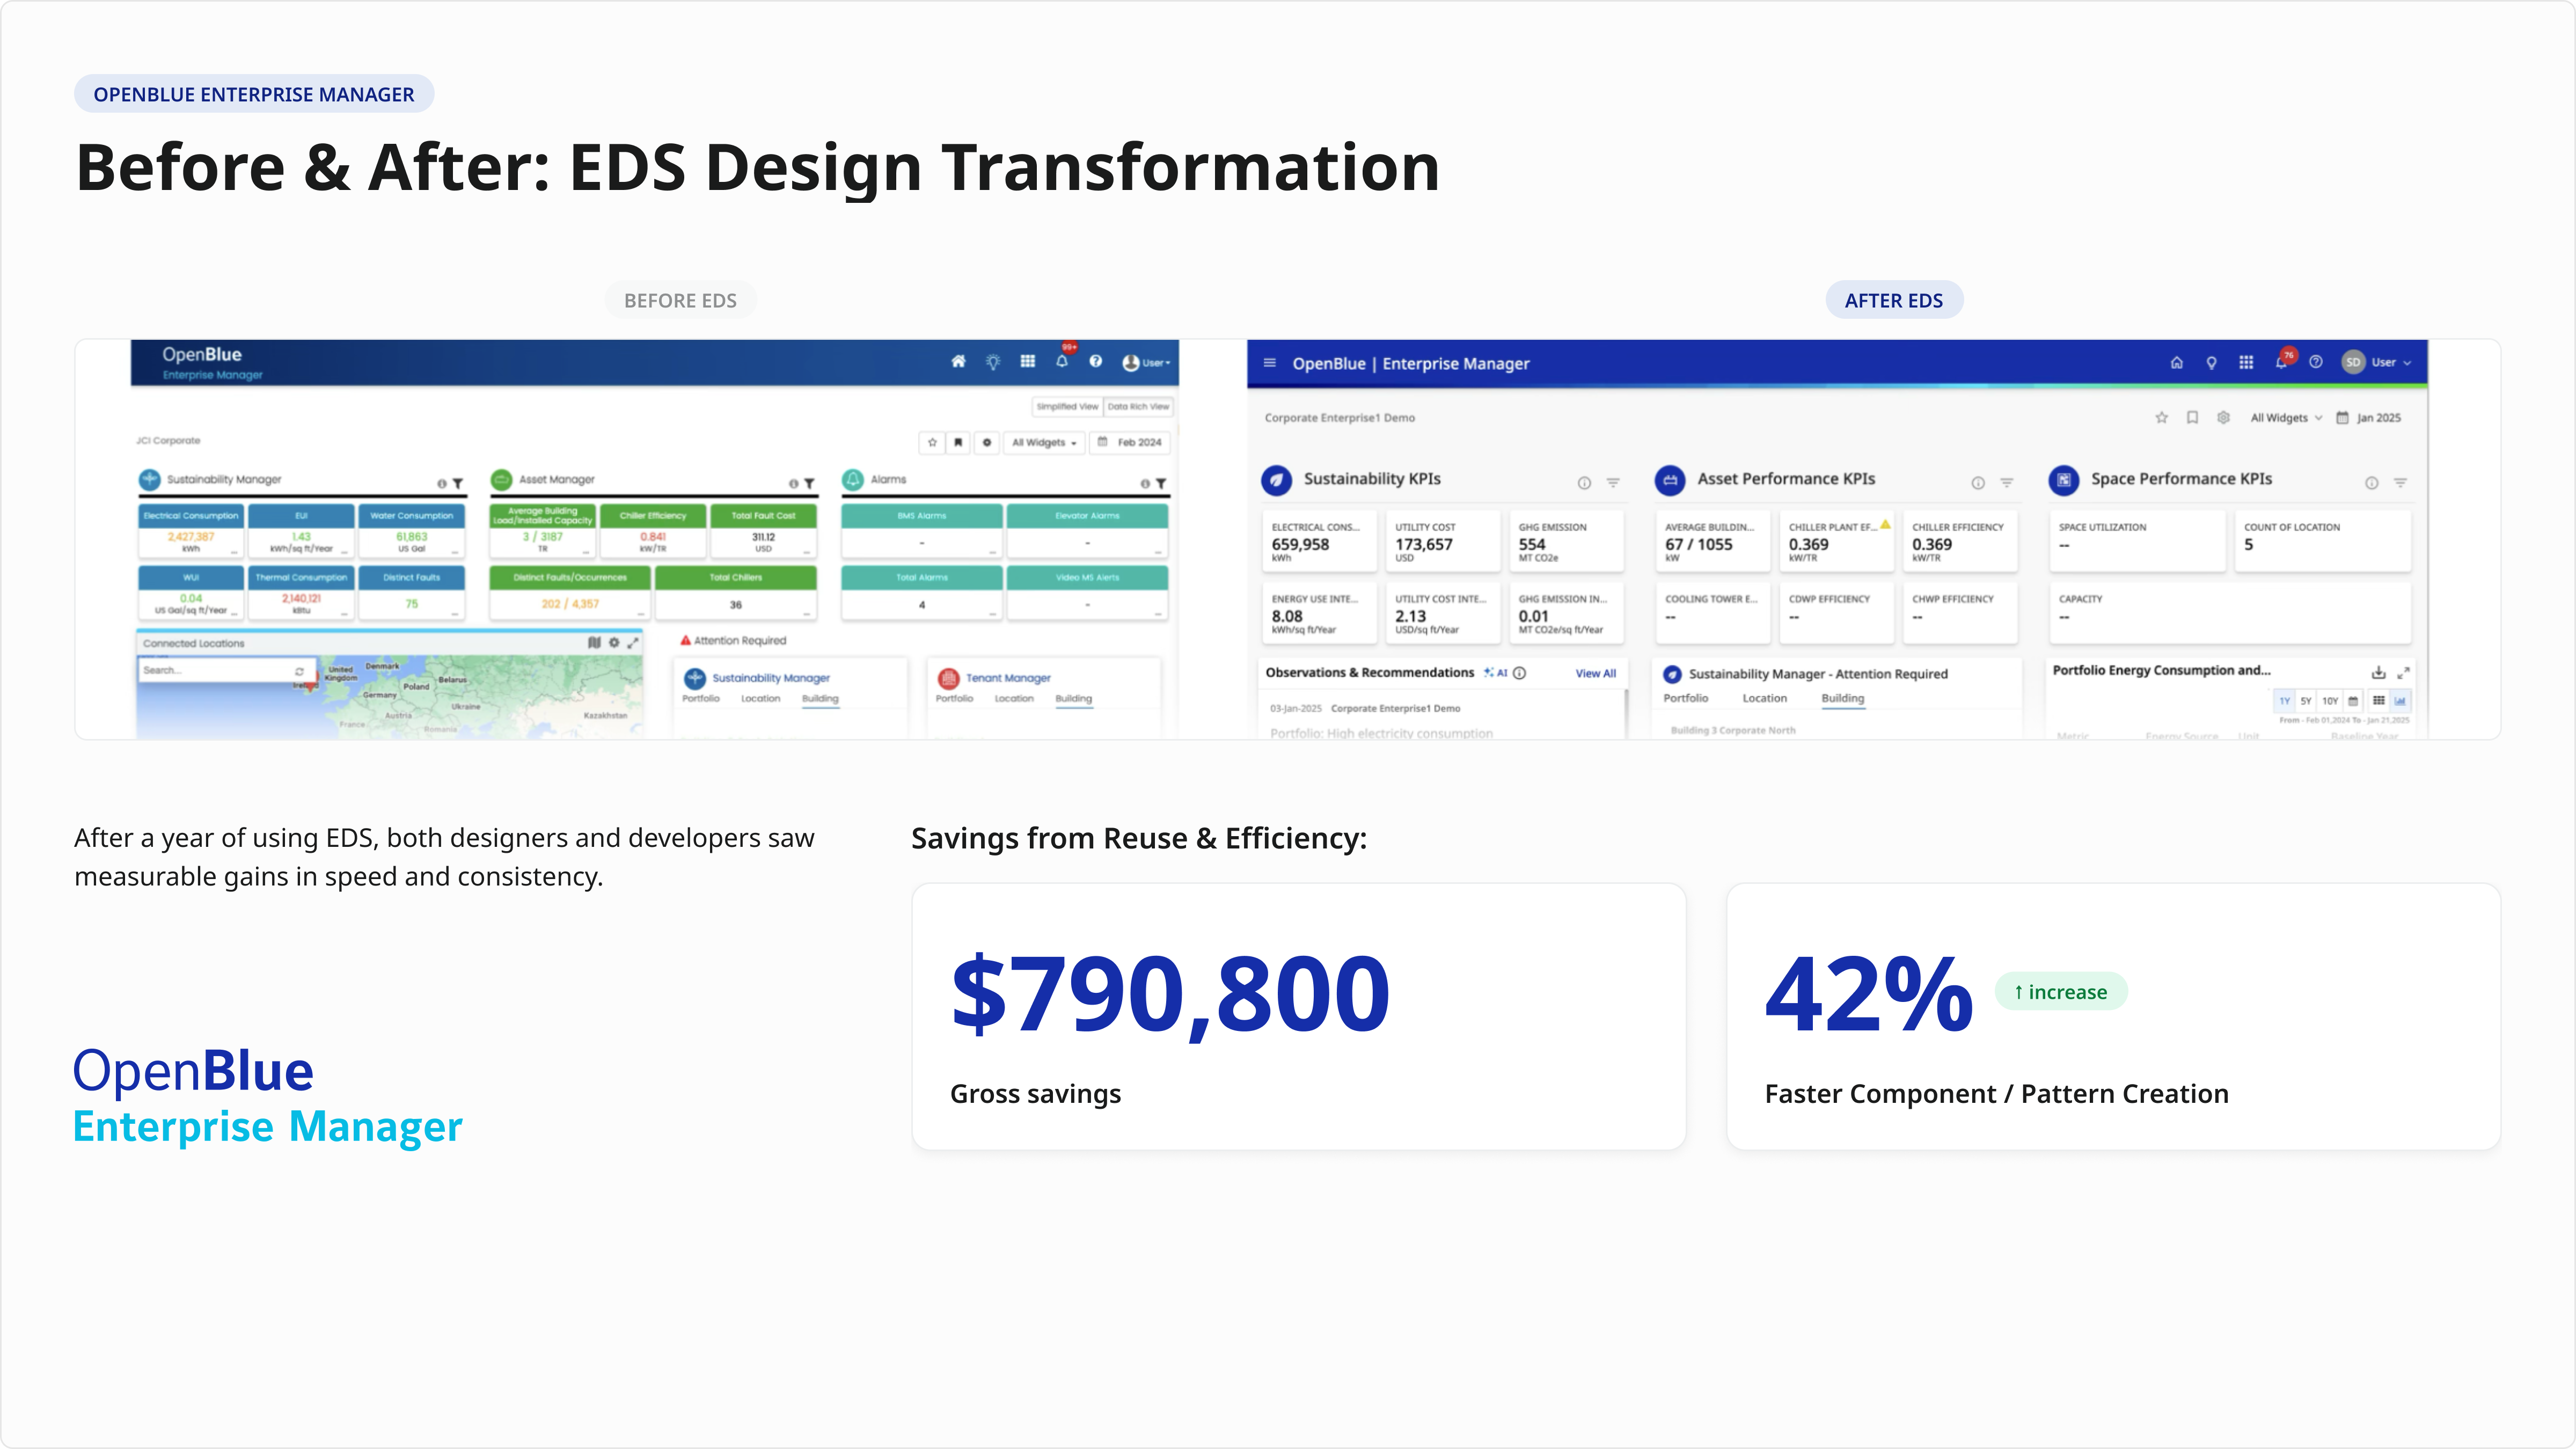Click the settings gear next to All Widgets
This screenshot has height=1449, width=2576.
coord(2224,418)
